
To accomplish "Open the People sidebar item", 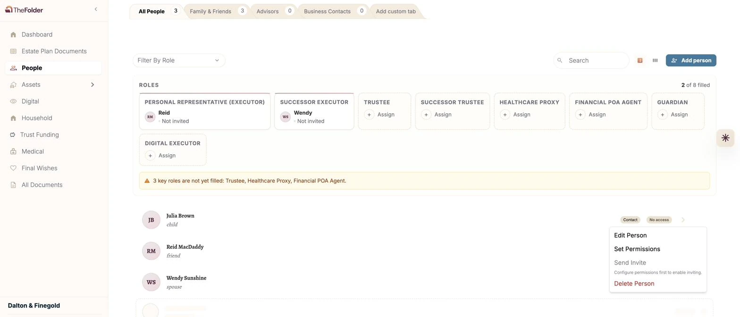I will [53, 68].
